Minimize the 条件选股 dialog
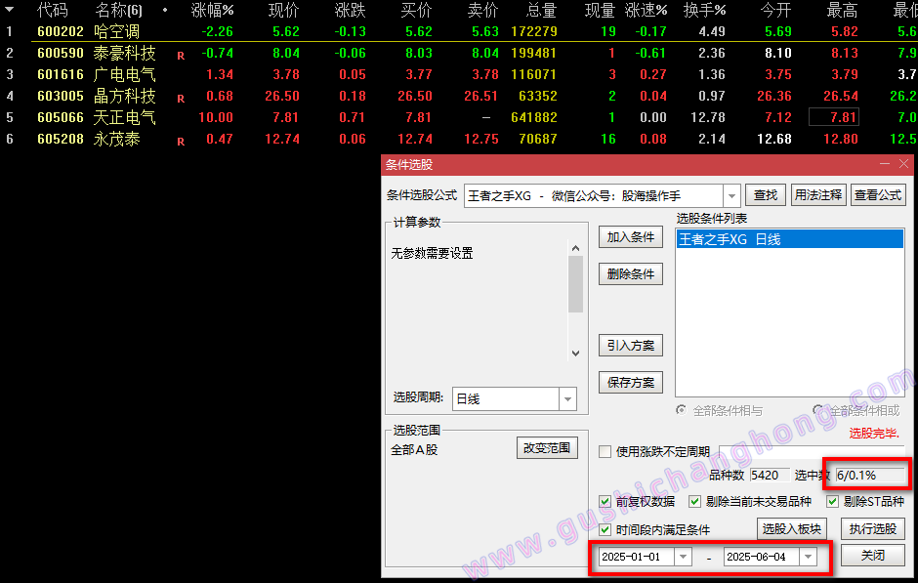Image resolution: width=918 pixels, height=583 pixels. [885, 164]
